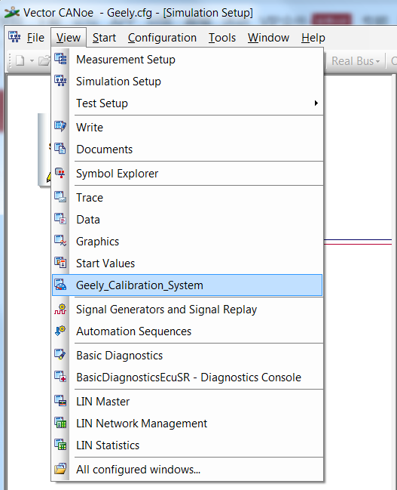Select LIN Master entry

(x=187, y=401)
